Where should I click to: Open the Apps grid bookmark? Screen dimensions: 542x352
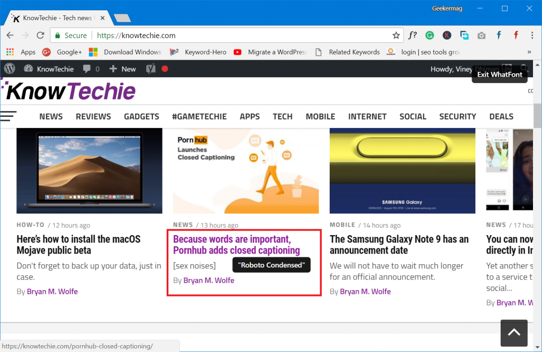pyautogui.click(x=21, y=52)
